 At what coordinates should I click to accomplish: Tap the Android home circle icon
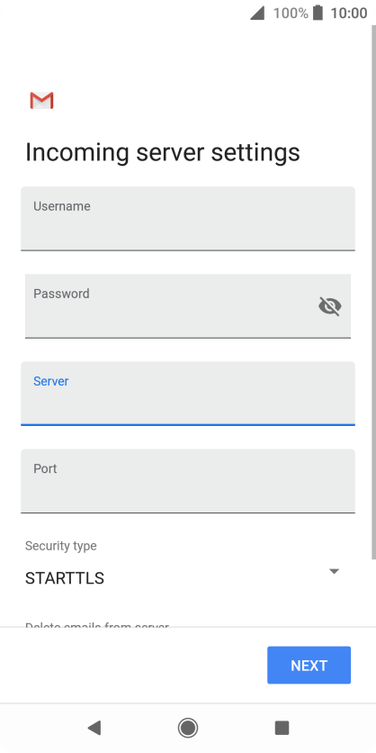coord(187,728)
